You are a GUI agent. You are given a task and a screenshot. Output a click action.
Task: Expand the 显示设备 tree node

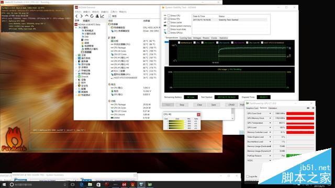click(x=76, y=64)
